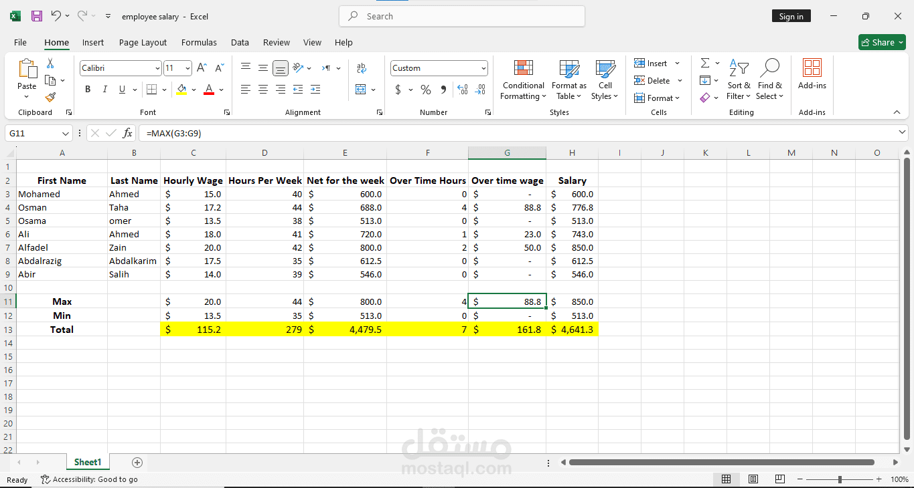Apply Comma Style format
The height and width of the screenshot is (488, 914).
point(443,90)
